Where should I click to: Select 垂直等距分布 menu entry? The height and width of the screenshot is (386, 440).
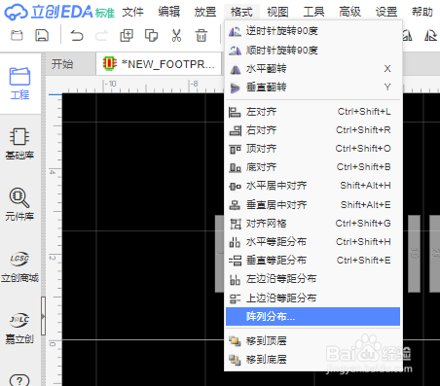[312, 261]
